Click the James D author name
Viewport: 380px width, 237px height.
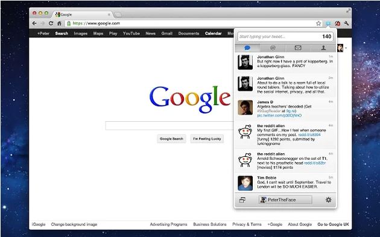[265, 102]
